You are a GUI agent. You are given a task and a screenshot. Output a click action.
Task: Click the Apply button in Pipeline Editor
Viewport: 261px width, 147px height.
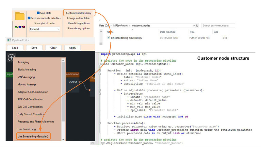pyautogui.click(x=72, y=48)
